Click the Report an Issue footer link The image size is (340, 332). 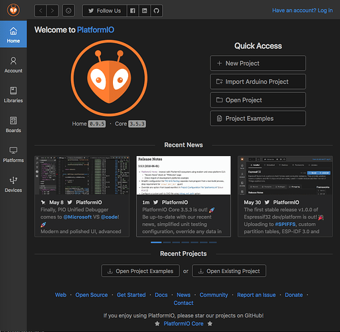click(x=256, y=295)
